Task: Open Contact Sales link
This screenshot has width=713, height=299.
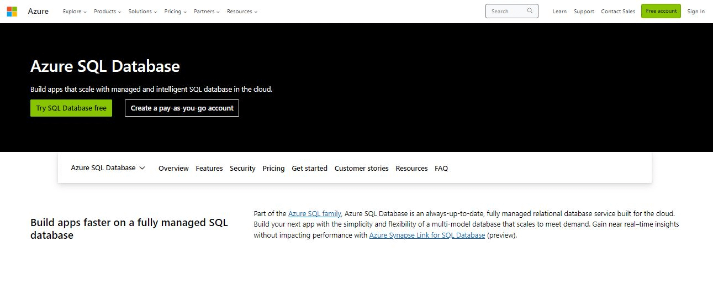Action: pos(618,11)
